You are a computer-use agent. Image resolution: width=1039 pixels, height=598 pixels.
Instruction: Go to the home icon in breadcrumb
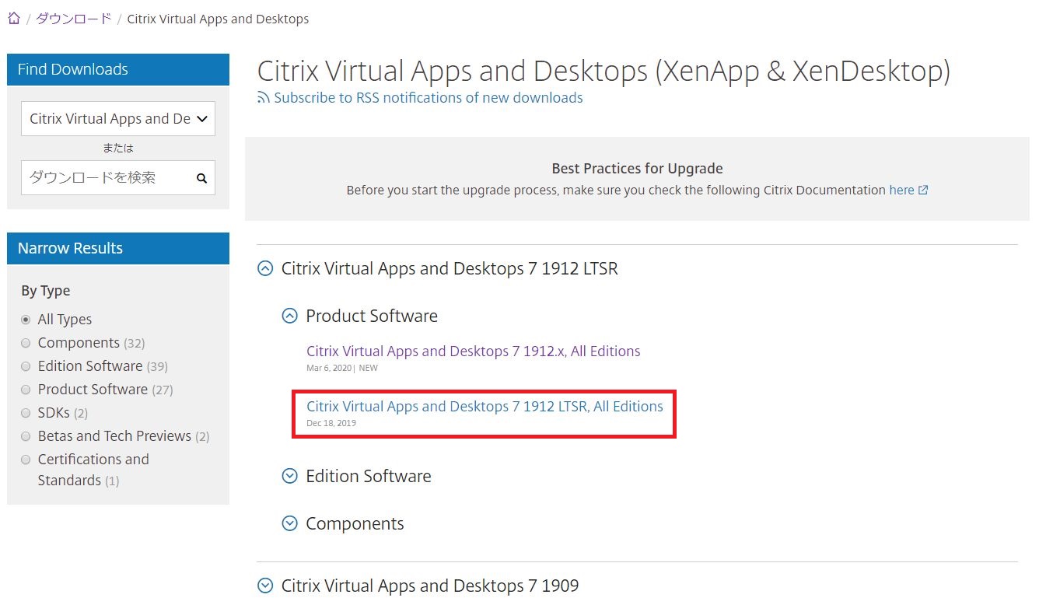click(13, 19)
